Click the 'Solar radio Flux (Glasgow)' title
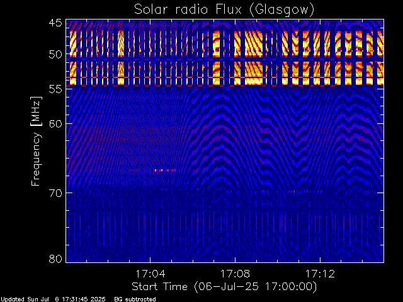Image resolution: width=403 pixels, height=302 pixels. coord(224,10)
